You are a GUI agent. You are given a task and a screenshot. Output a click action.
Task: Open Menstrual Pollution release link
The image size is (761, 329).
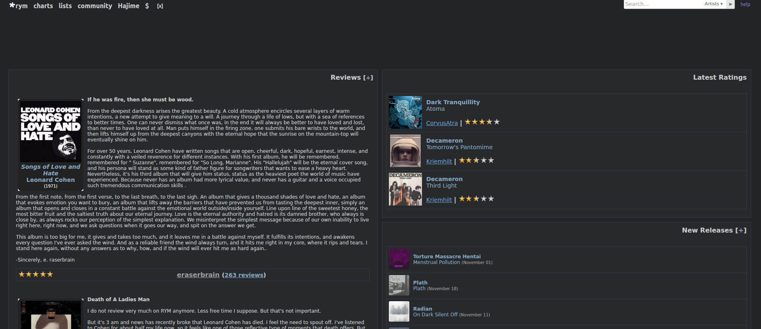tap(436, 262)
